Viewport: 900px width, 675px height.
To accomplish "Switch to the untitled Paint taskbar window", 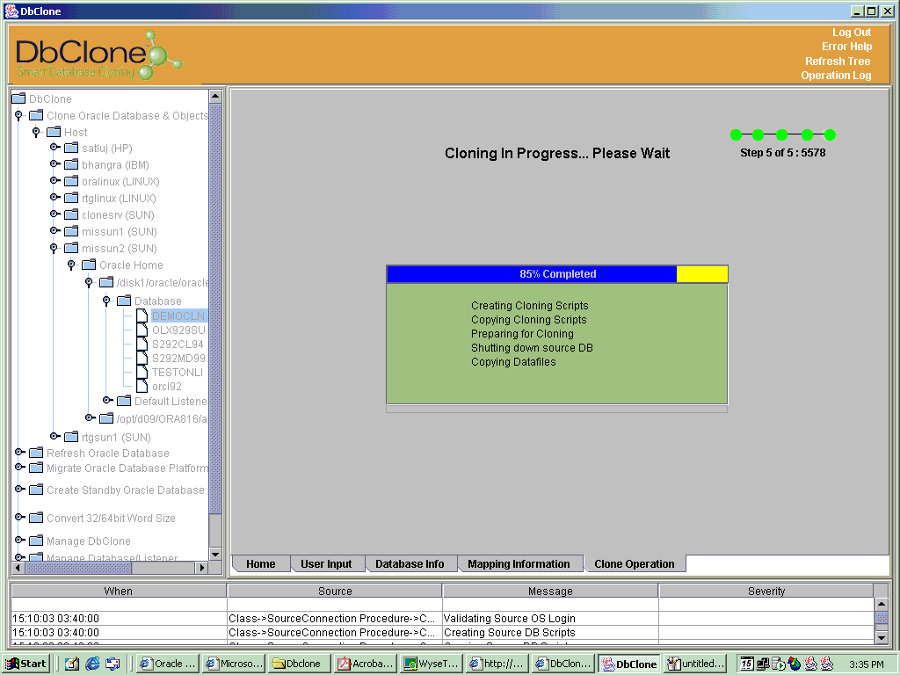I will (x=696, y=664).
